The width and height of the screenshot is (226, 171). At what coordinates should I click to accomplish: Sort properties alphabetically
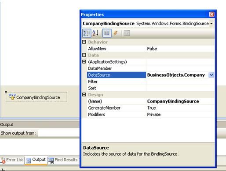[x=95, y=33]
